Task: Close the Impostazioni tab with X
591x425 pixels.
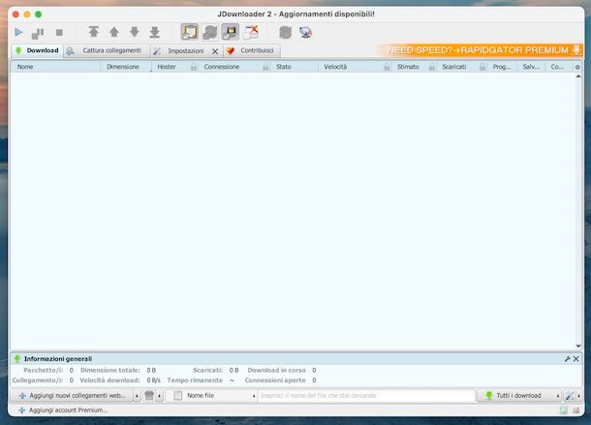Action: 215,51
